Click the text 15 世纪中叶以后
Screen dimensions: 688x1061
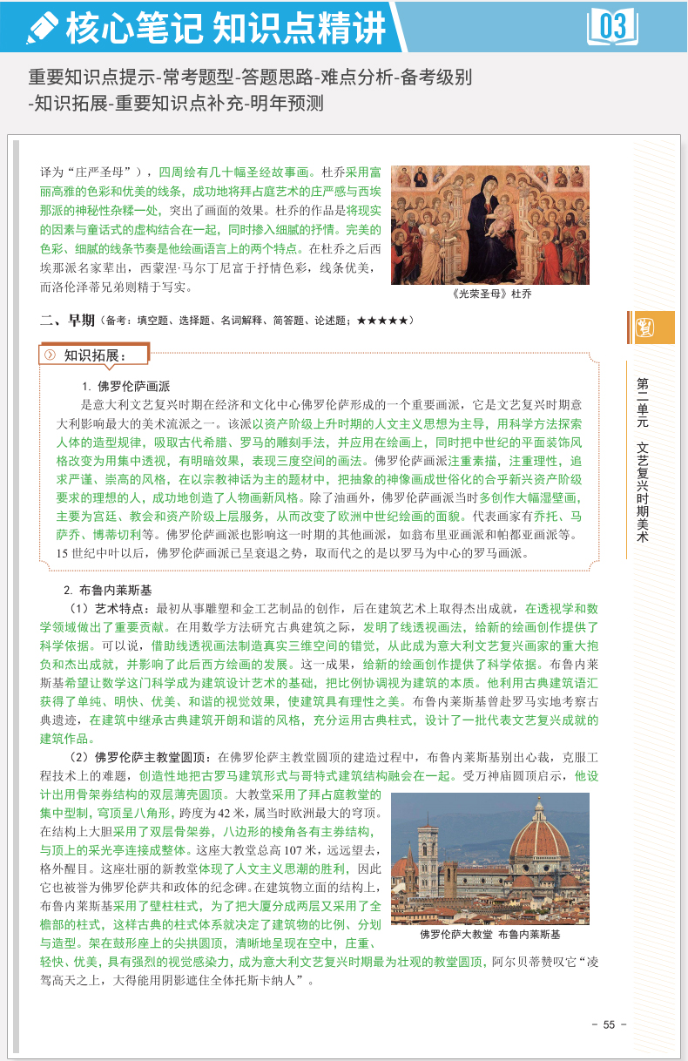coord(104,552)
